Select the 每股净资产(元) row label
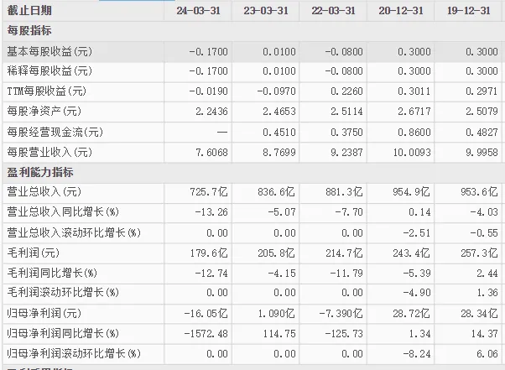The image size is (505, 370). coord(44,111)
